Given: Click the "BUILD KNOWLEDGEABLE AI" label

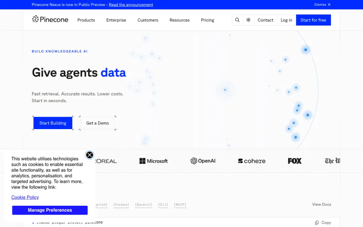Looking at the screenshot, I should point(60,51).
